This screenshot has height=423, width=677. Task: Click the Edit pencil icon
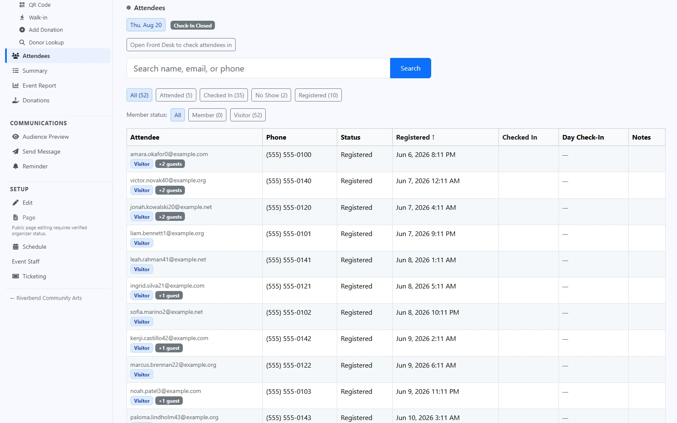click(16, 203)
